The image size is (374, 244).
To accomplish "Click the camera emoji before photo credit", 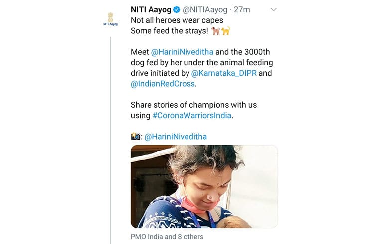I will 136,136.
